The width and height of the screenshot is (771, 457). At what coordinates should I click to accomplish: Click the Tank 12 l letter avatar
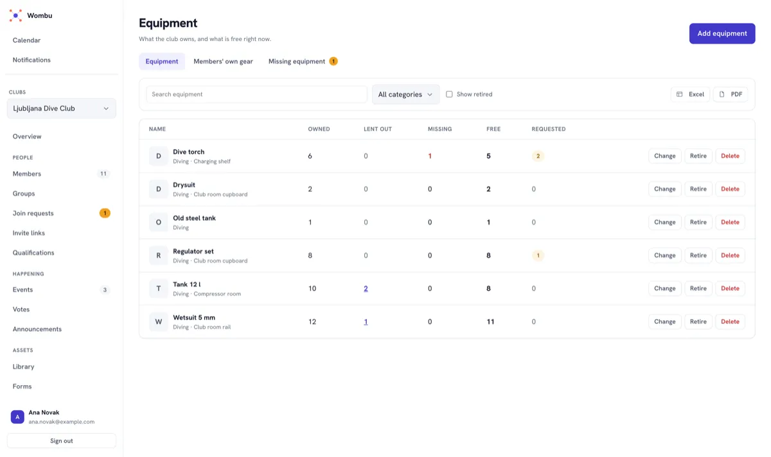tap(159, 289)
